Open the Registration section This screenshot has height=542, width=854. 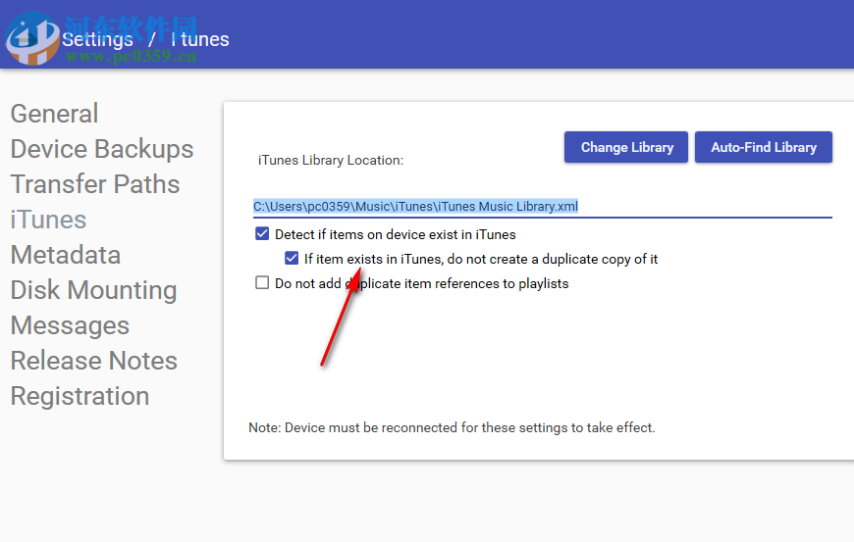click(x=80, y=396)
